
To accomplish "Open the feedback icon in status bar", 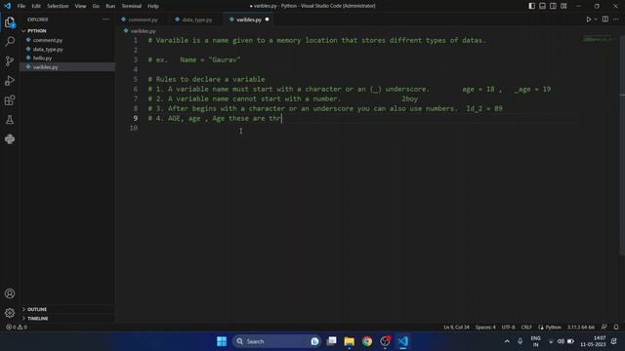I will click(x=604, y=328).
